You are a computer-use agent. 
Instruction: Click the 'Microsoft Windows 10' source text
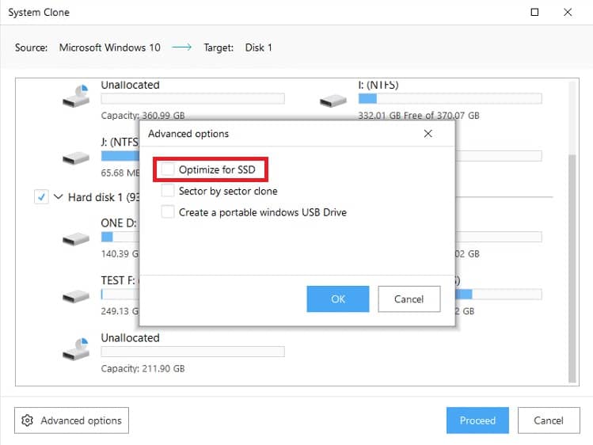[x=110, y=48]
